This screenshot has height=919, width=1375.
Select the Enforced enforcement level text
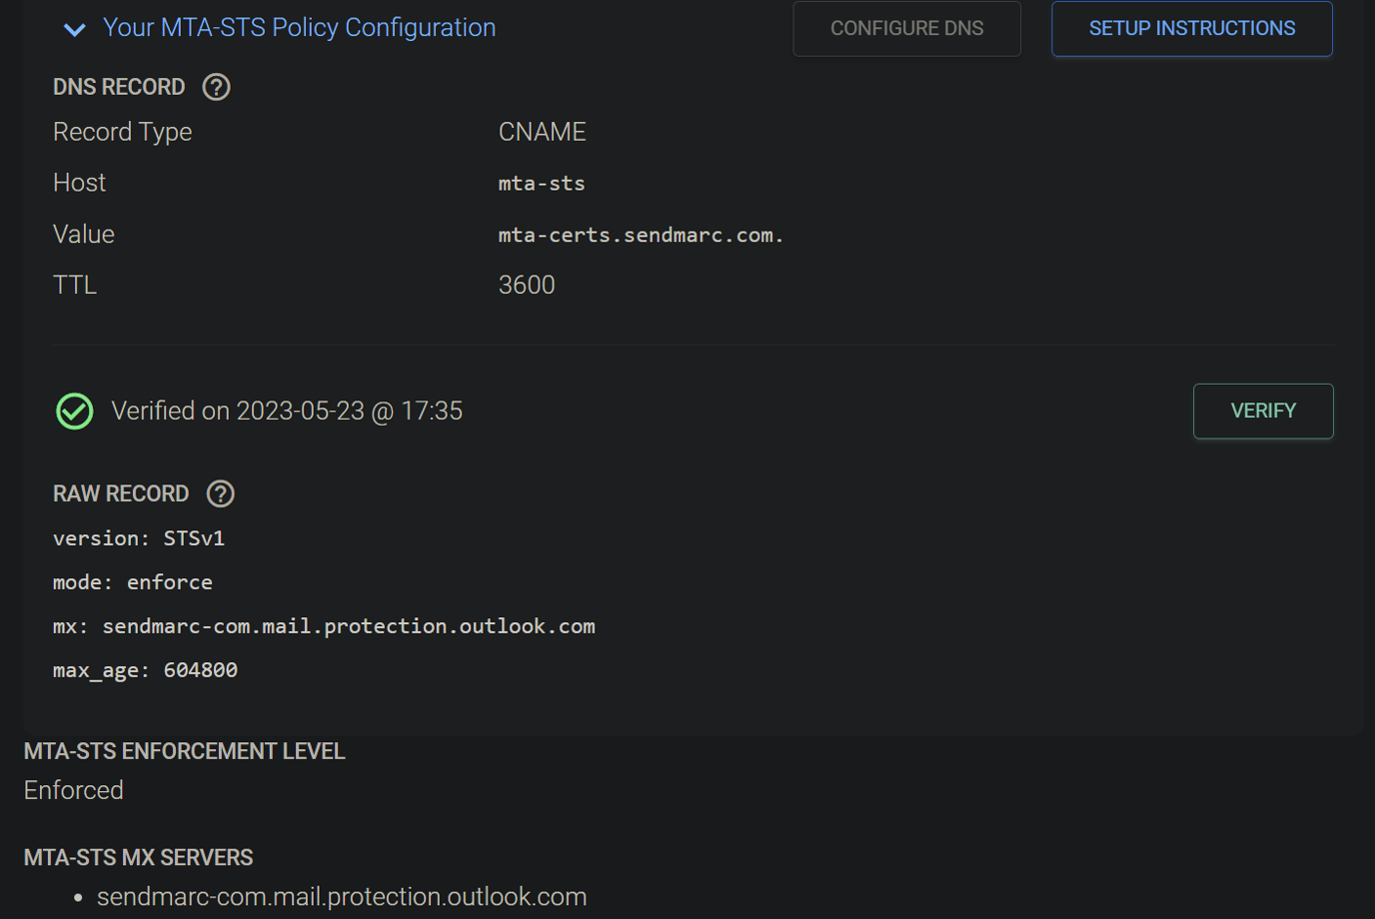73,789
